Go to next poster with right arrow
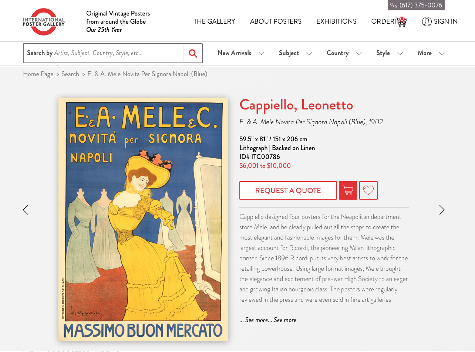Viewport: 475px width, 352px height. tap(442, 210)
